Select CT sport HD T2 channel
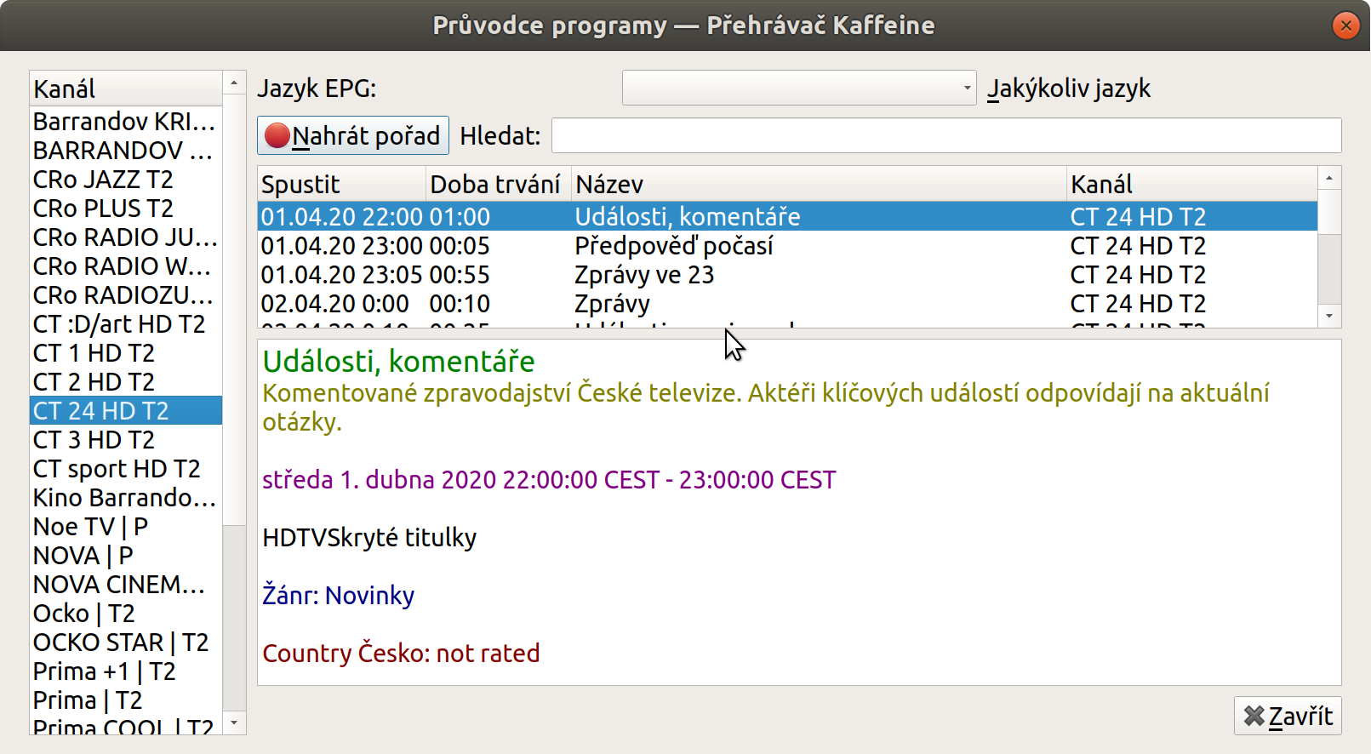Image resolution: width=1371 pixels, height=754 pixels. point(126,468)
